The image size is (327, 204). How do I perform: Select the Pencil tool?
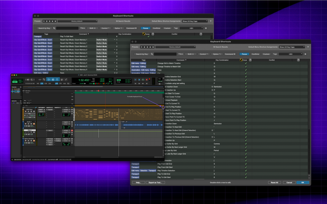point(66,80)
